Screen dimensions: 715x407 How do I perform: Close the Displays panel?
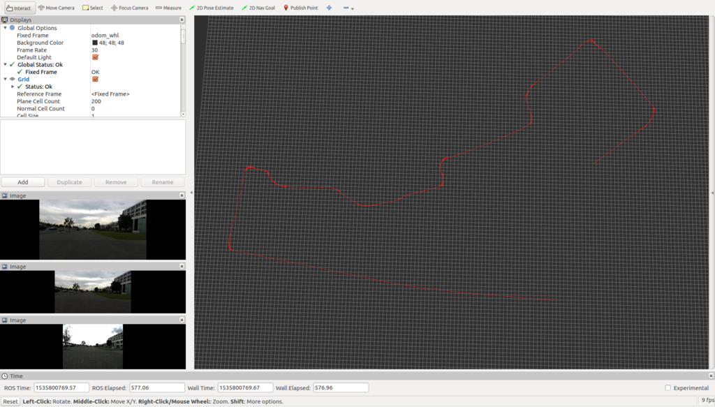click(x=182, y=20)
